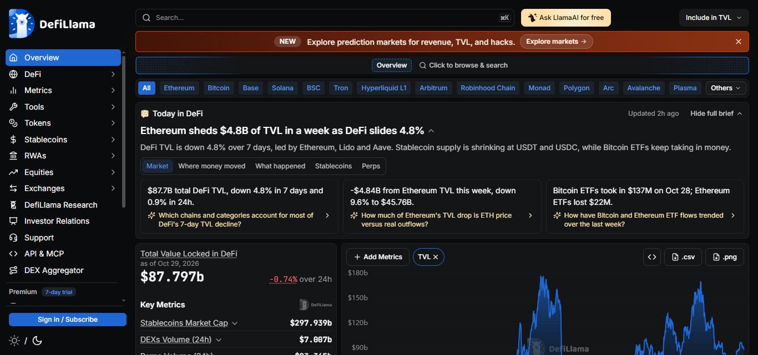Download chart as .csv
Screen dimensions: 758x355
683,257
